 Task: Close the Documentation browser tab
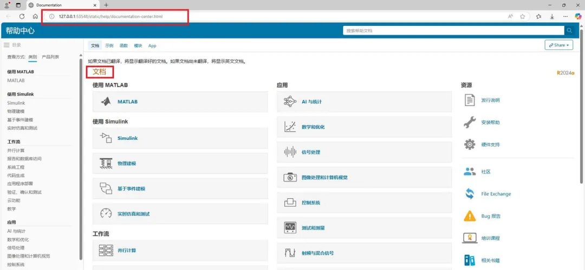pyautogui.click(x=95, y=5)
